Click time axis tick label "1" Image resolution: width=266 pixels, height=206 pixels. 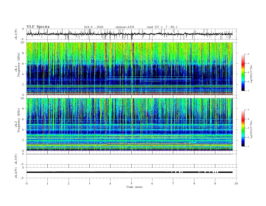[x=48, y=183]
